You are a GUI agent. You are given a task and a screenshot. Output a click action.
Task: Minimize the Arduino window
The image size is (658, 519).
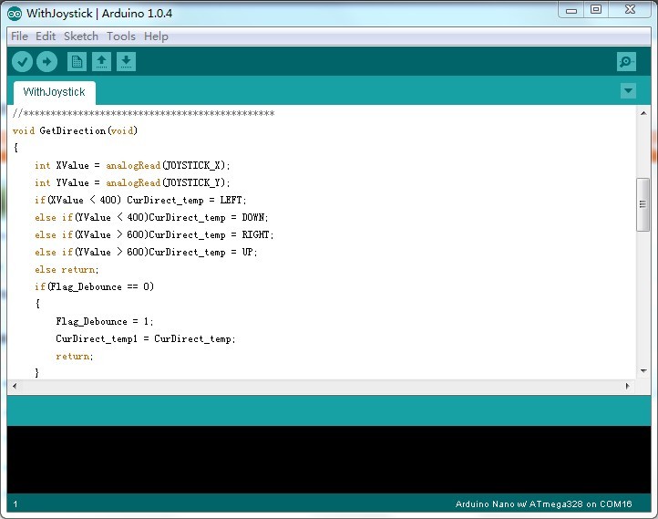click(x=571, y=10)
